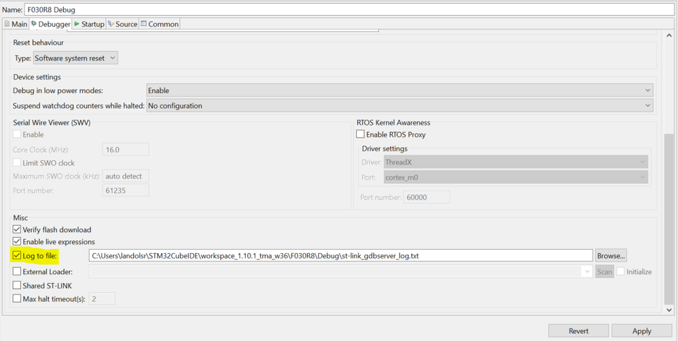Image resolution: width=678 pixels, height=342 pixels.
Task: Toggle the Initialize checkbox
Action: [620, 271]
